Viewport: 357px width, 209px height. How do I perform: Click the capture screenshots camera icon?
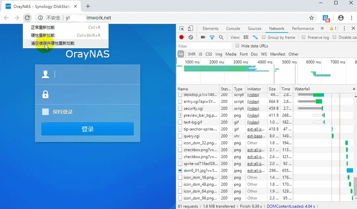pyautogui.click(x=203, y=37)
